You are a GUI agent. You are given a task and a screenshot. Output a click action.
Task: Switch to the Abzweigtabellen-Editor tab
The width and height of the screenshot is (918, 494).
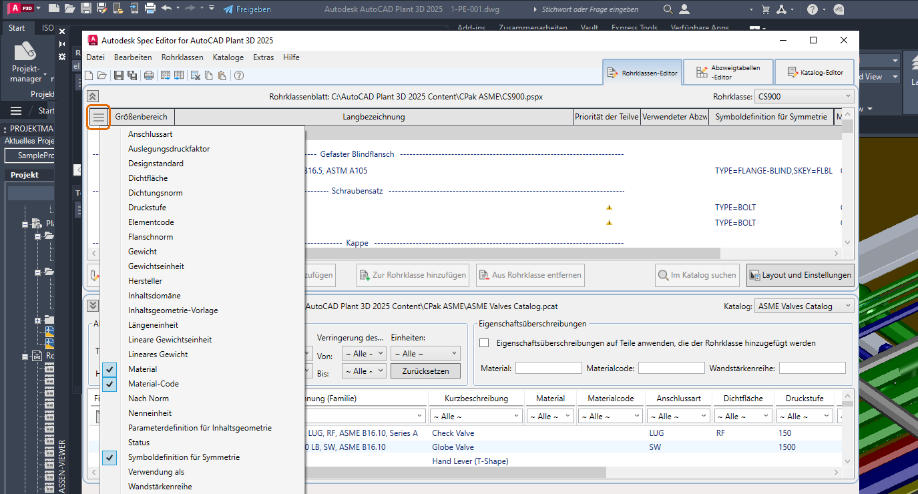[x=728, y=72]
